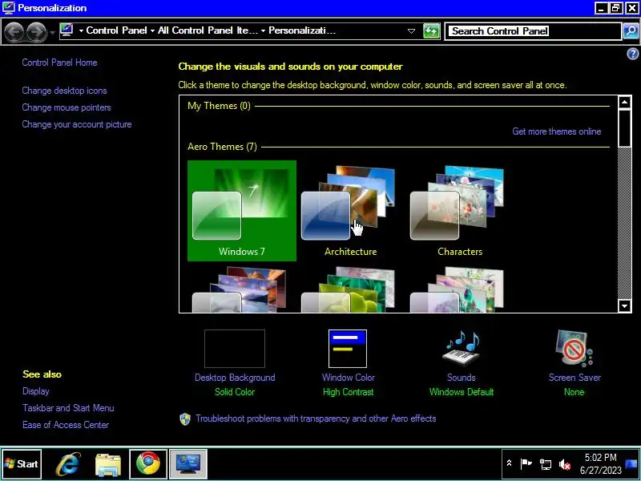
Task: Open Taskbar and Start Menu link
Action: click(x=68, y=408)
